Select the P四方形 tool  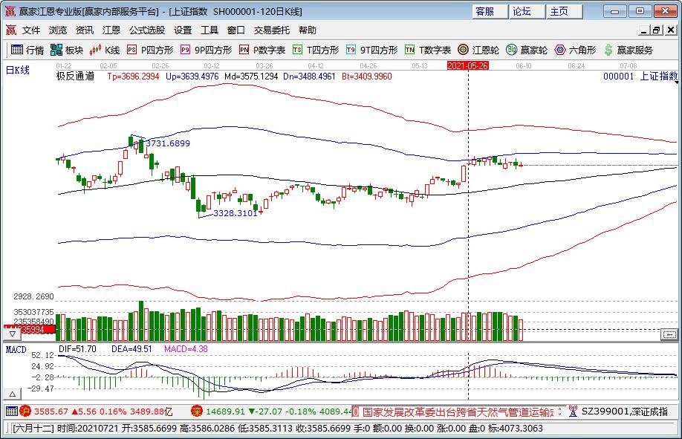(x=150, y=50)
